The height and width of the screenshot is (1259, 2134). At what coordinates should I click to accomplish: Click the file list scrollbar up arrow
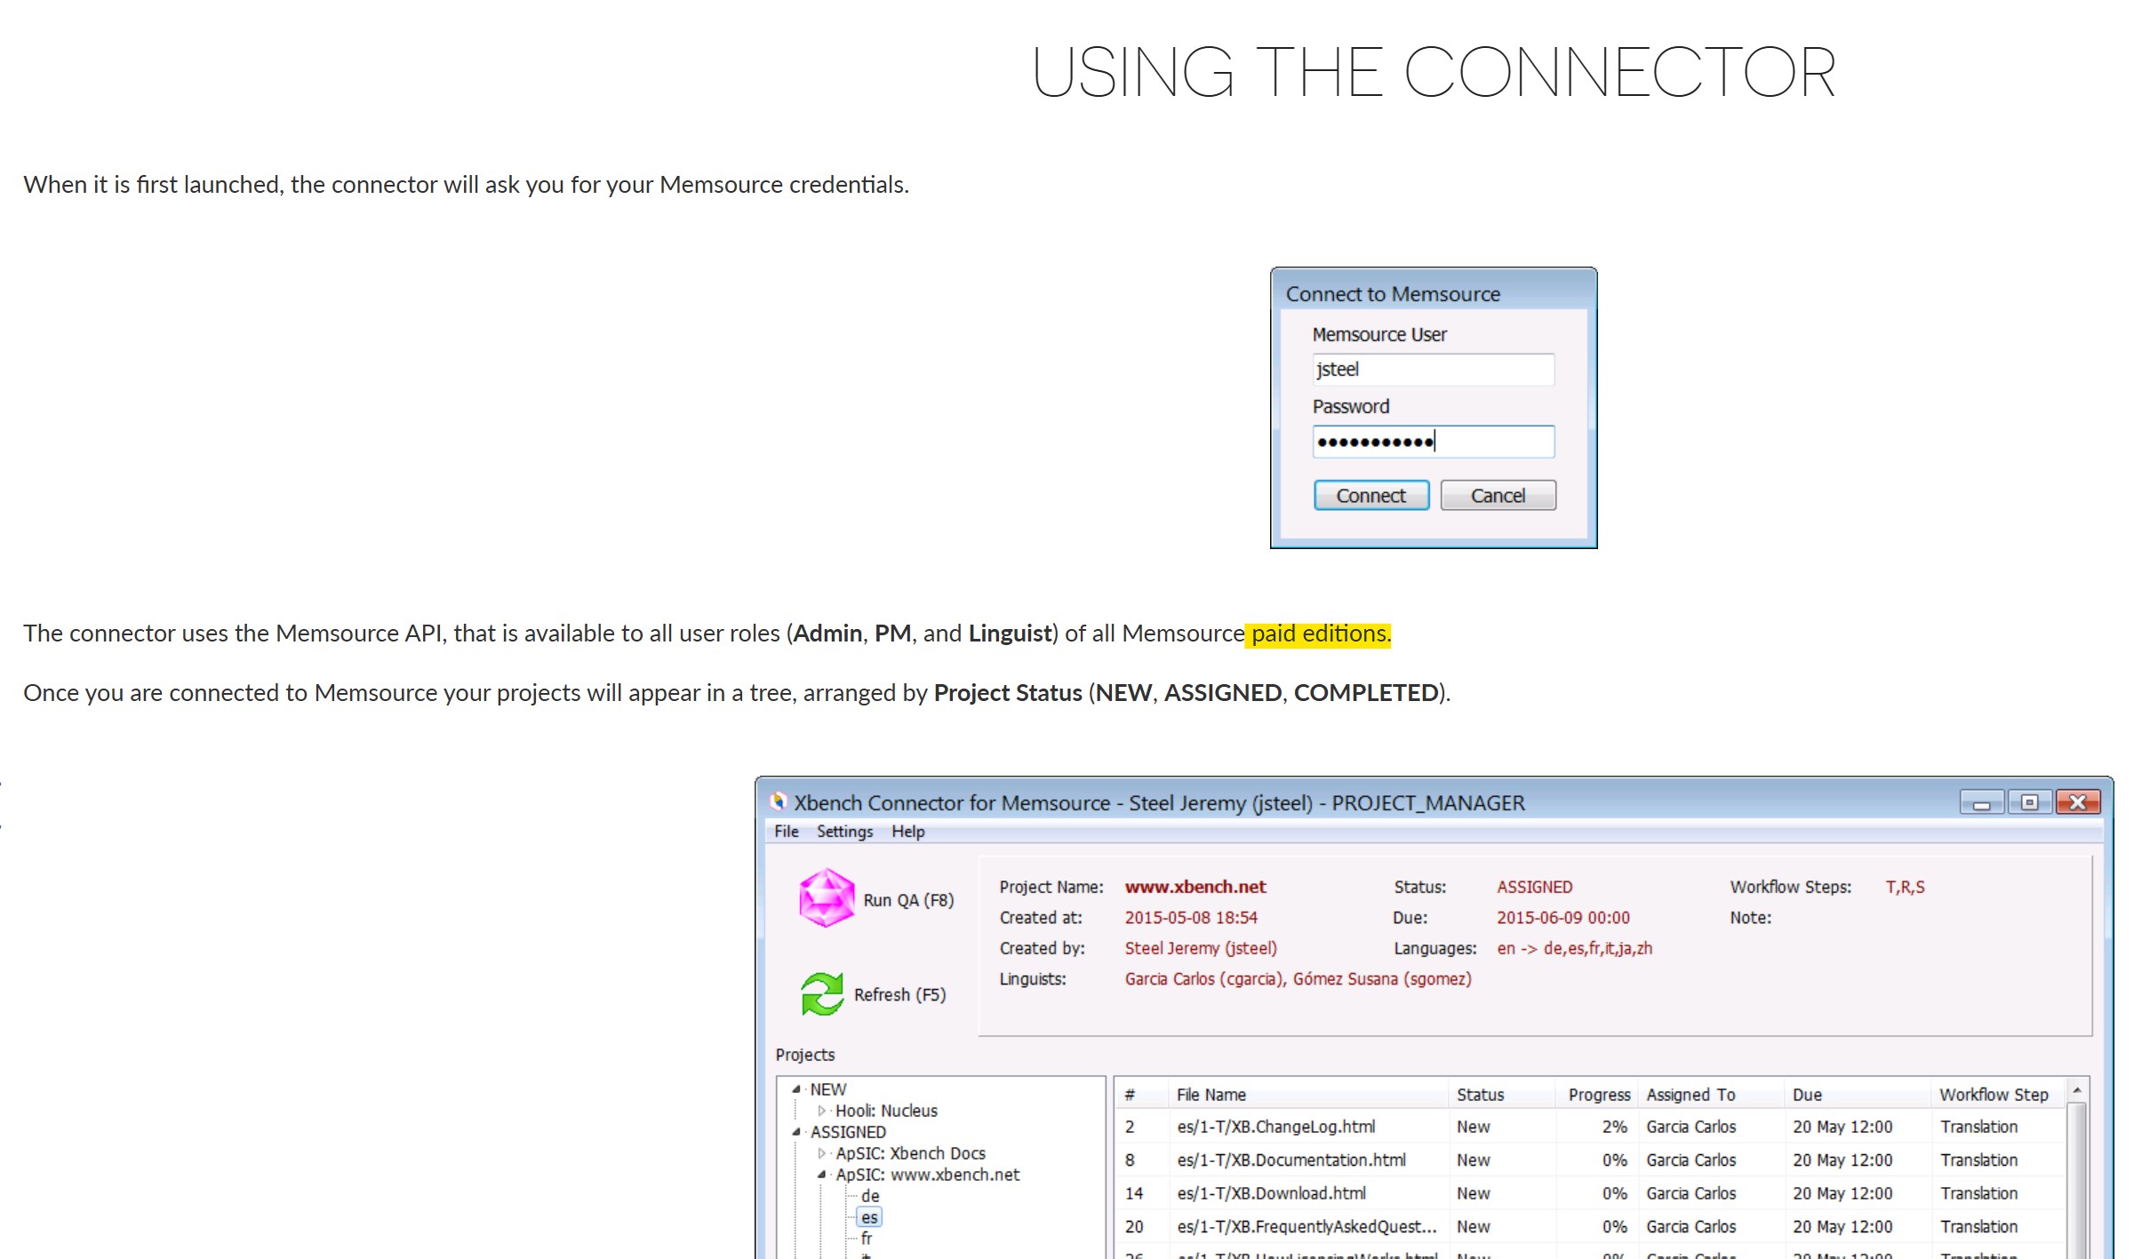[x=2077, y=1090]
